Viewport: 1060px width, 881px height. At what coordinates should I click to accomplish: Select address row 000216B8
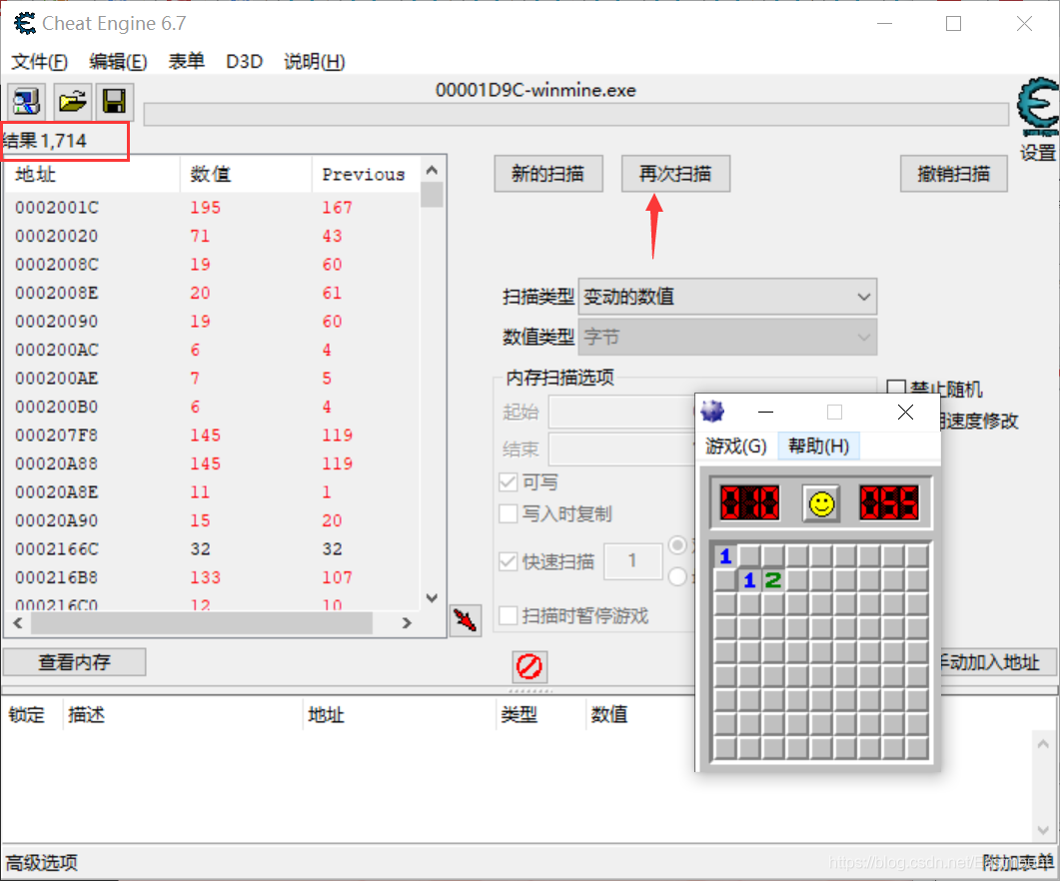[212, 577]
